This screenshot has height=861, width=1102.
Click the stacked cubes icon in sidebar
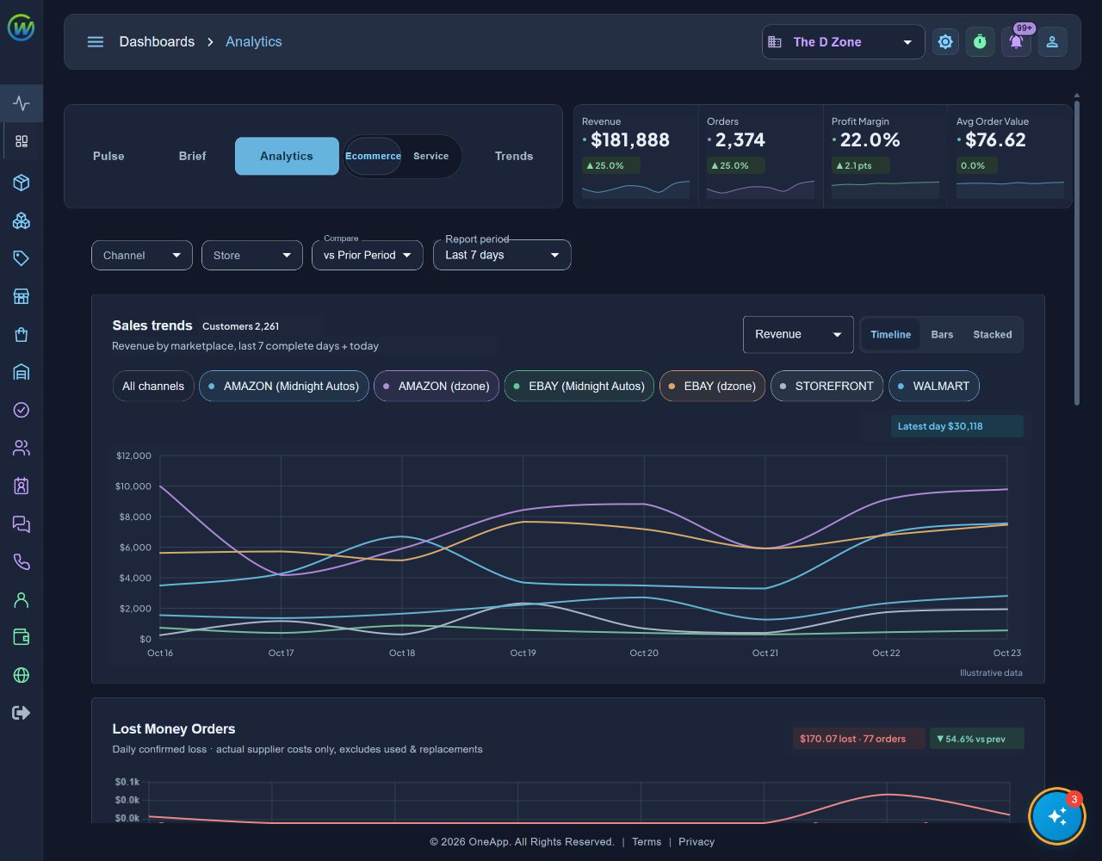click(22, 220)
